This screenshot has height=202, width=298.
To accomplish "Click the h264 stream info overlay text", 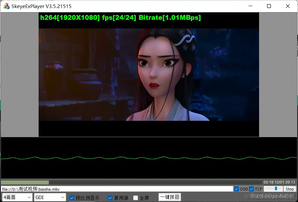I will pos(121,18).
